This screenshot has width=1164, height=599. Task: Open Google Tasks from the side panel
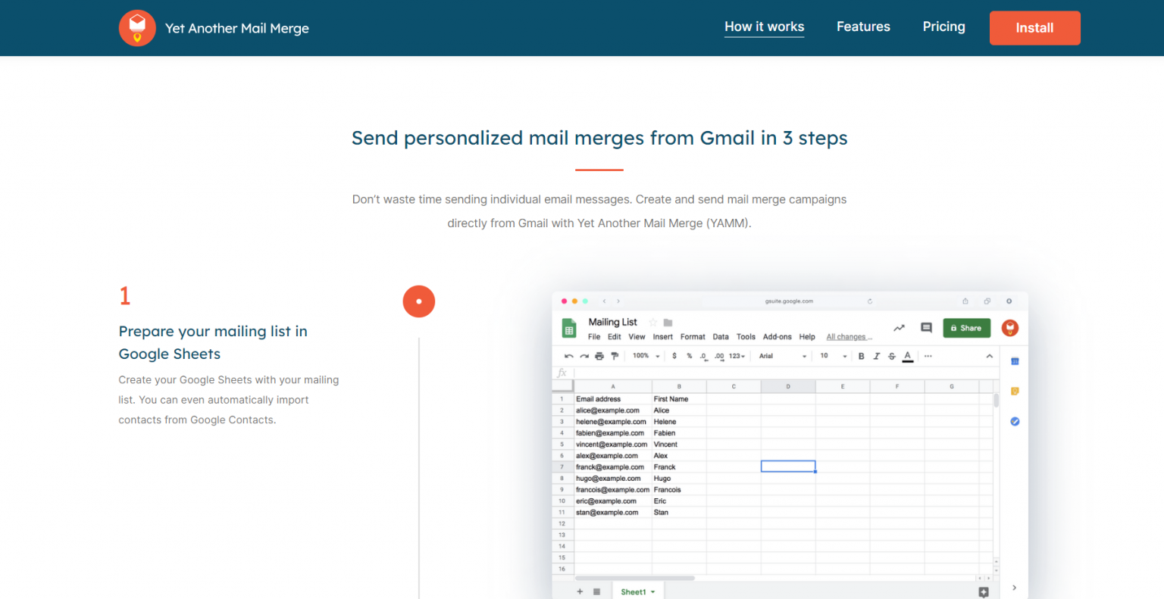(1014, 421)
